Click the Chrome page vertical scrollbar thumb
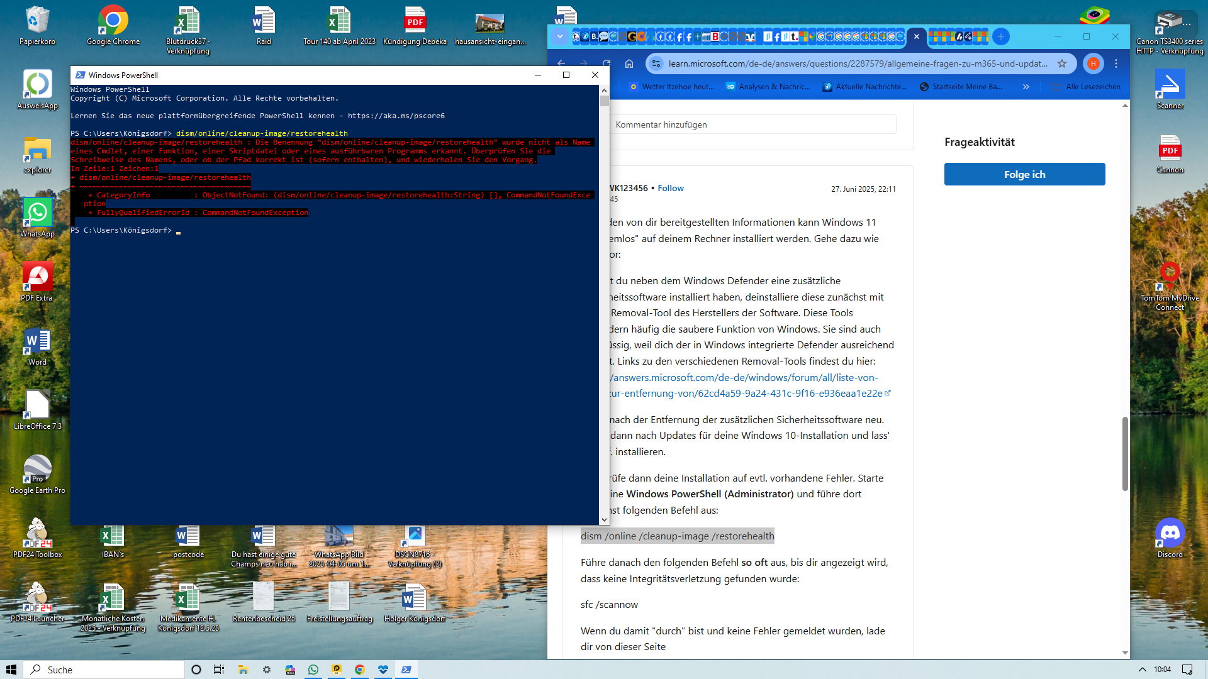The height and width of the screenshot is (679, 1208). [1125, 453]
